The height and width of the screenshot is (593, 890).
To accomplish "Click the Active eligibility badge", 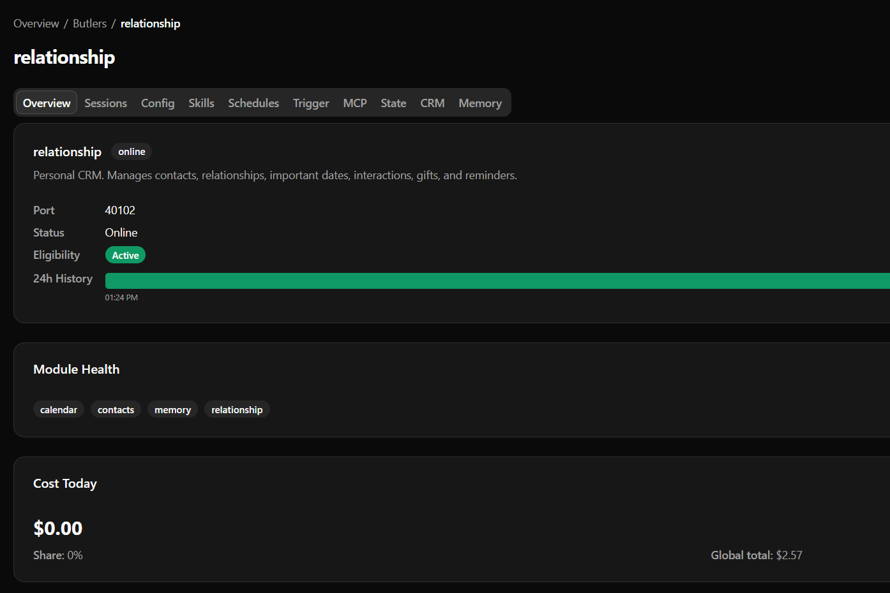I will point(125,254).
